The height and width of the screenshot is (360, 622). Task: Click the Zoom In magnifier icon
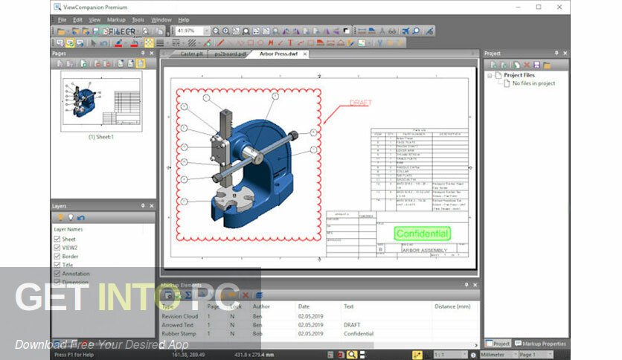click(x=225, y=31)
